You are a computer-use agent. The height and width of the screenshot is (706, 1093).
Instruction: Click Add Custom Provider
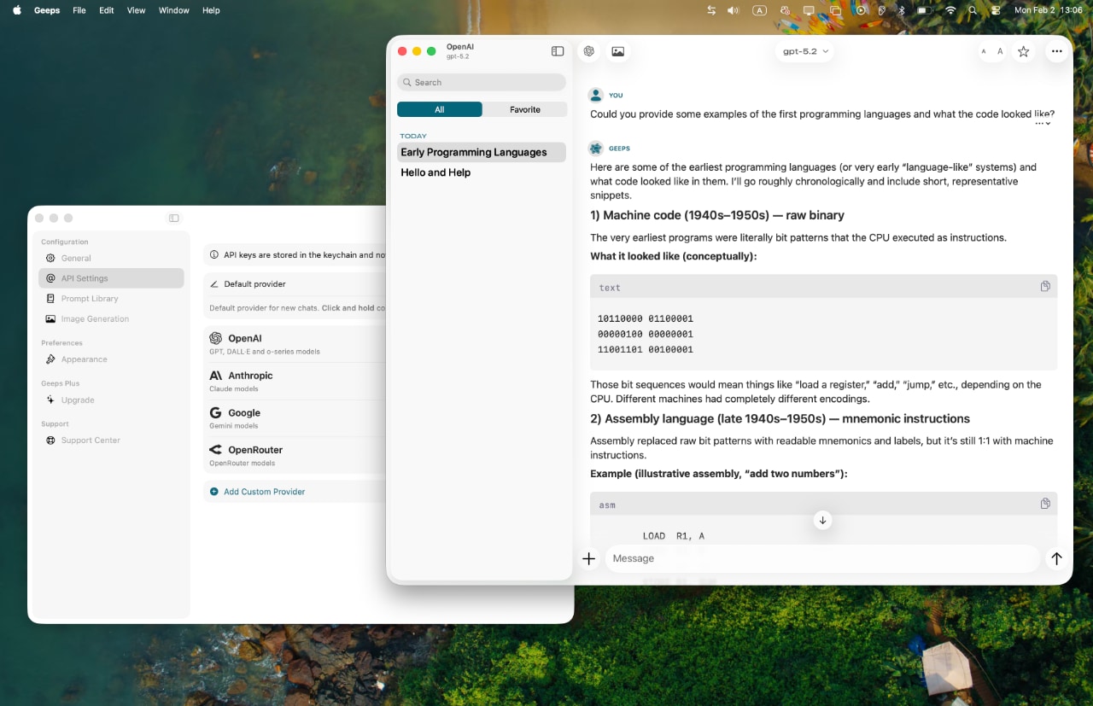[264, 492]
